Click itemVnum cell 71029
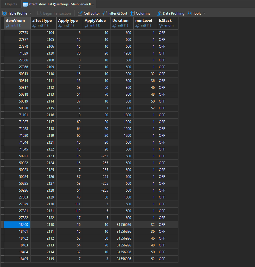This screenshot has height=267, width=255. (17, 53)
